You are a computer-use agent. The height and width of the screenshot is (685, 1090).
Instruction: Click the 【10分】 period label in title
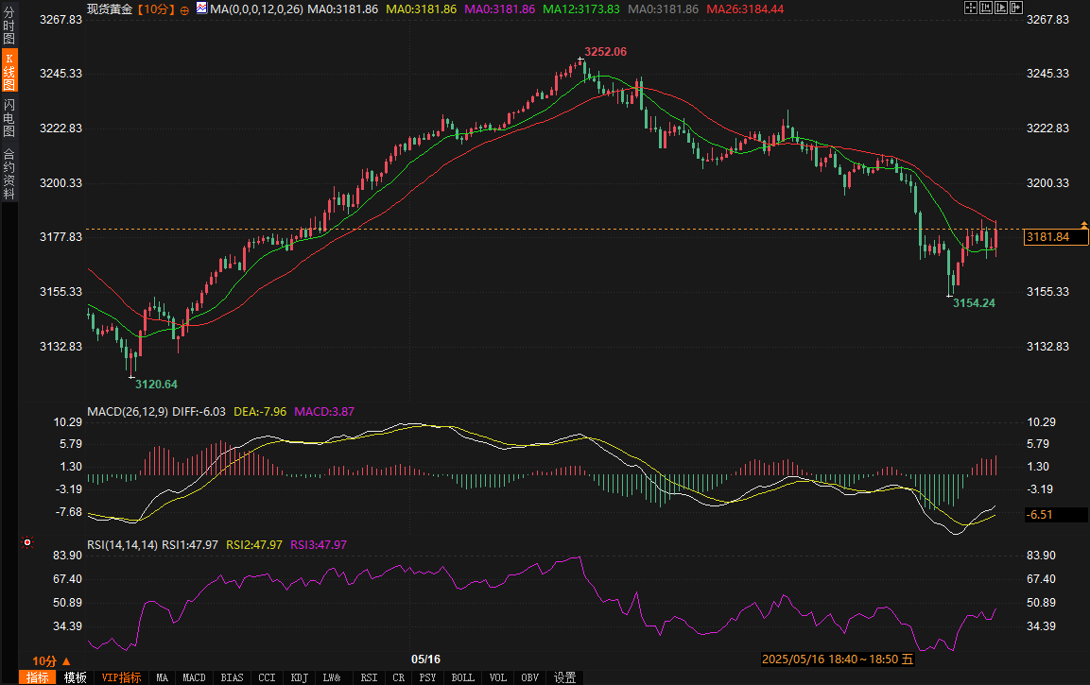click(156, 9)
